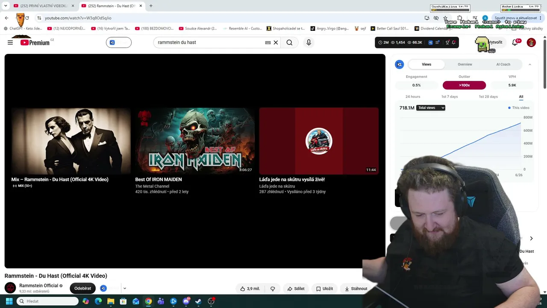Image resolution: width=547 pixels, height=308 pixels.
Task: Click the Uložit save button
Action: tap(324, 289)
